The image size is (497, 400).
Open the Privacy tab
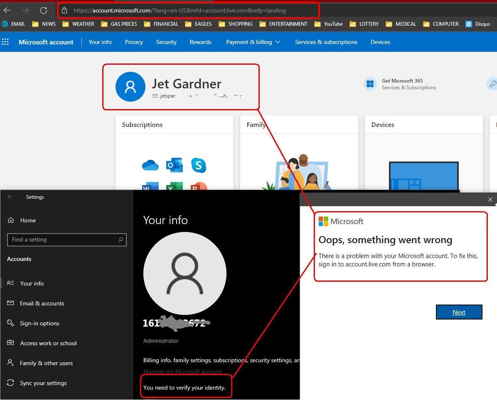(134, 42)
